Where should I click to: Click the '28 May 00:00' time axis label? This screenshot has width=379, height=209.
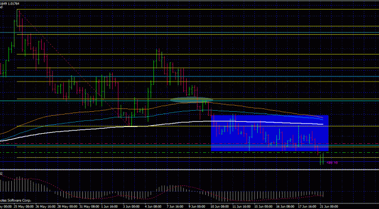tap(68, 207)
